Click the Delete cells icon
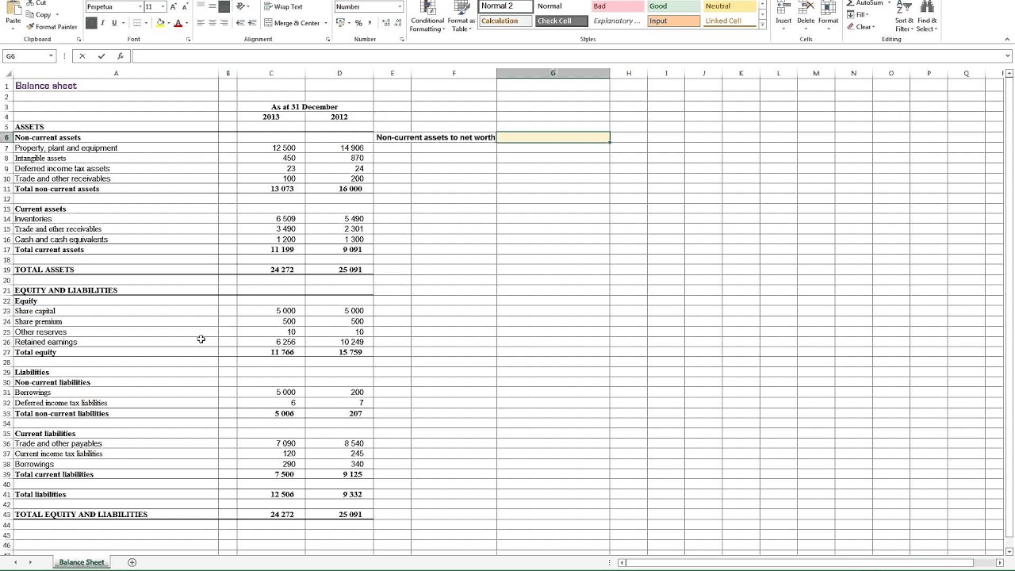Screen dimensions: 1015x571 [806, 13]
